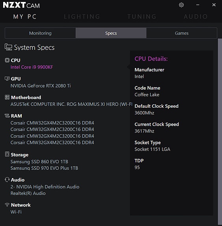The height and width of the screenshot is (226, 222).
Task: Open the Games tab
Action: [182, 33]
